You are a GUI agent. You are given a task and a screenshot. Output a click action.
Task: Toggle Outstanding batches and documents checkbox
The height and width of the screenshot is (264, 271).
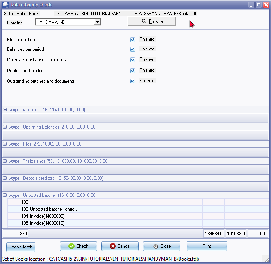pos(133,81)
